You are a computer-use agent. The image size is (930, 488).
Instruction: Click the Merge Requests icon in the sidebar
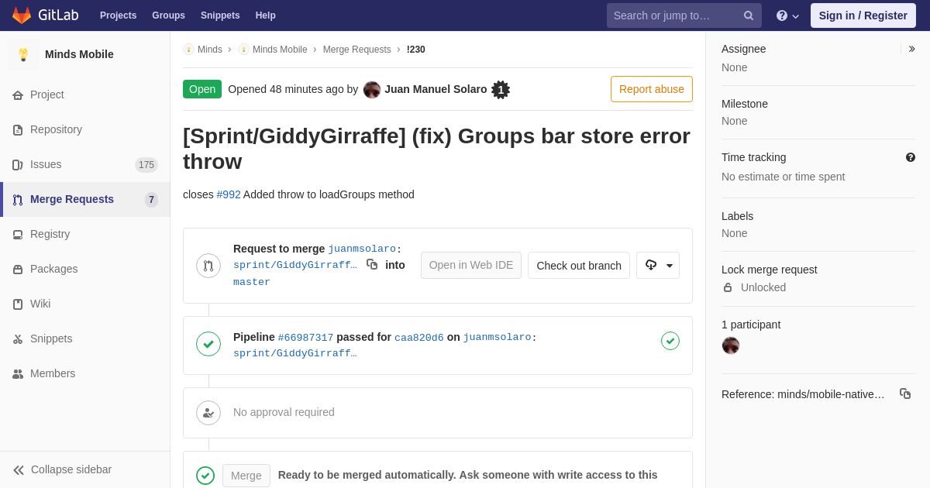point(18,200)
